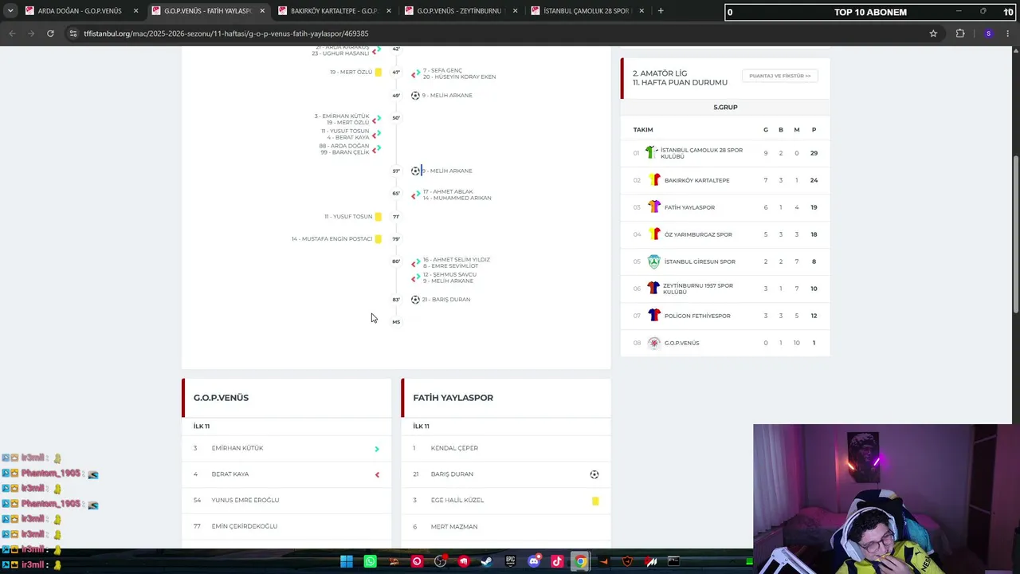Click the sub-out arrow in Berat Kaya's lineup row
This screenshot has height=574, width=1020.
point(377,475)
